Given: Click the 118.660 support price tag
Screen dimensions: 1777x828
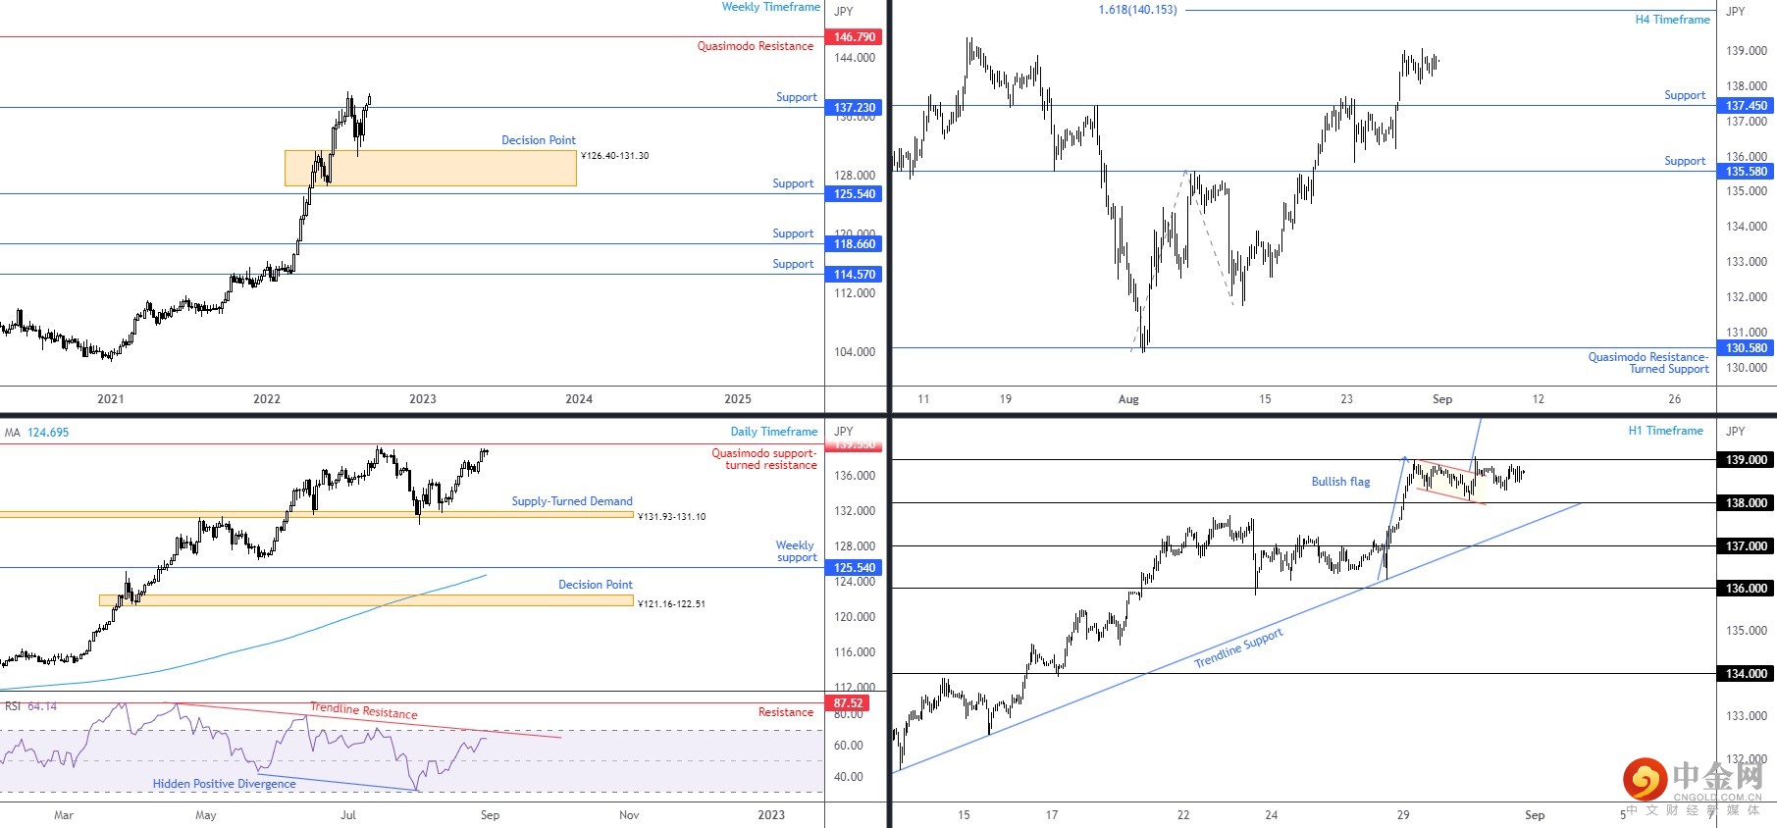Looking at the screenshot, I should pos(854,244).
